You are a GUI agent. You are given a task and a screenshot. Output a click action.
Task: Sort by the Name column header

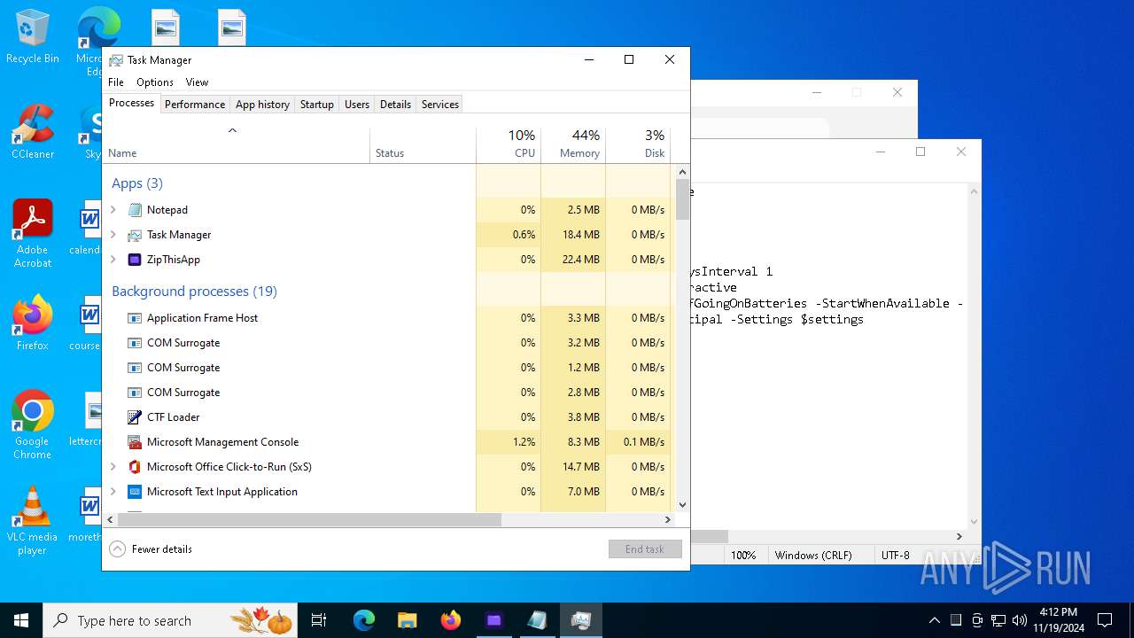(236, 145)
